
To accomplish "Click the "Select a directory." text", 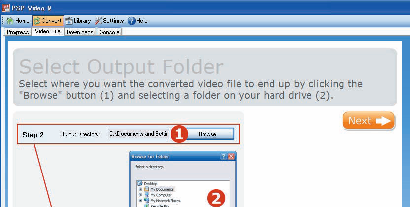I will pos(150,167).
